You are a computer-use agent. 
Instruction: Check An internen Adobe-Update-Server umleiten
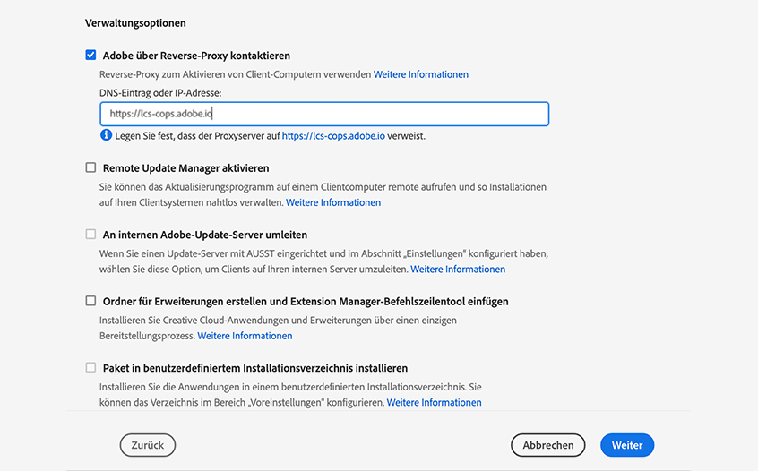click(x=90, y=234)
